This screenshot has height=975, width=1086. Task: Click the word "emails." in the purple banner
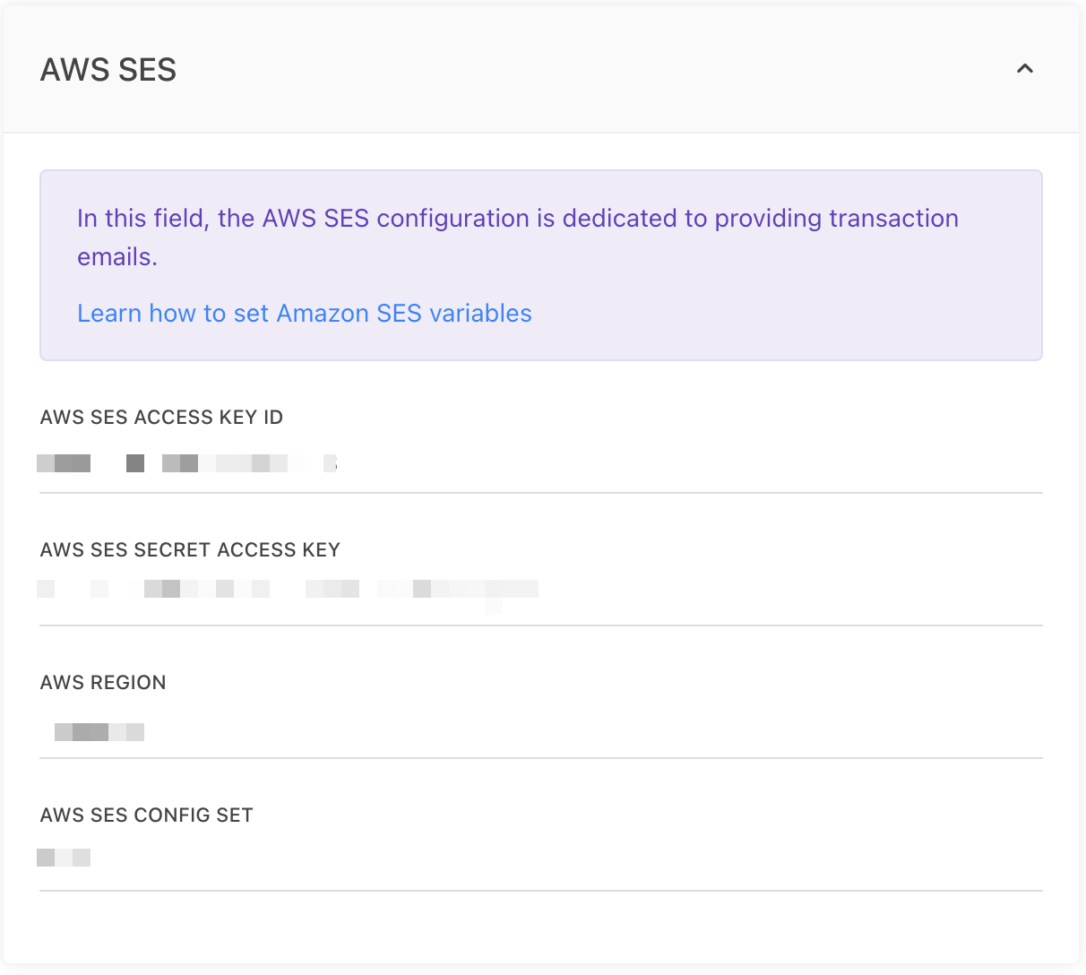click(117, 257)
